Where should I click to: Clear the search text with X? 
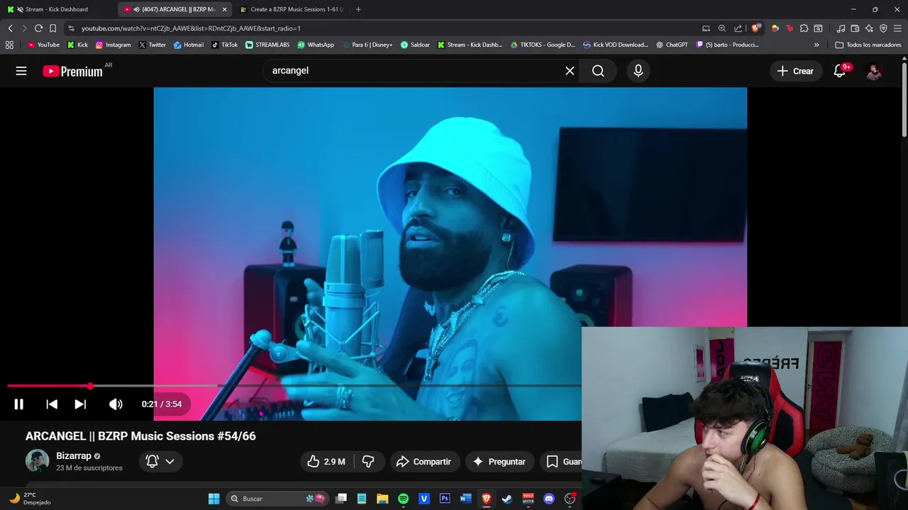click(x=570, y=71)
